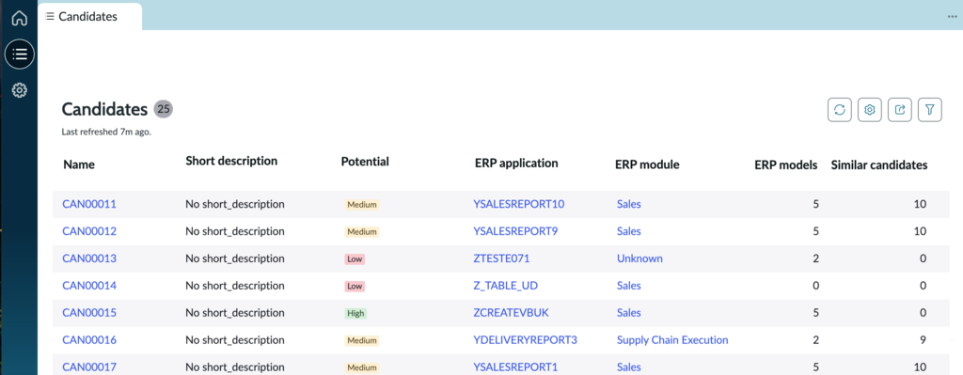Screen dimensions: 963x375
Task: Open the settings gear in sidebar
Action: tap(20, 90)
